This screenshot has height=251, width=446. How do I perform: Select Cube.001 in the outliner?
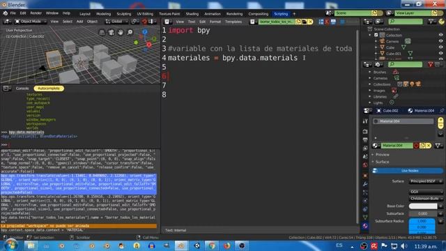tap(393, 54)
